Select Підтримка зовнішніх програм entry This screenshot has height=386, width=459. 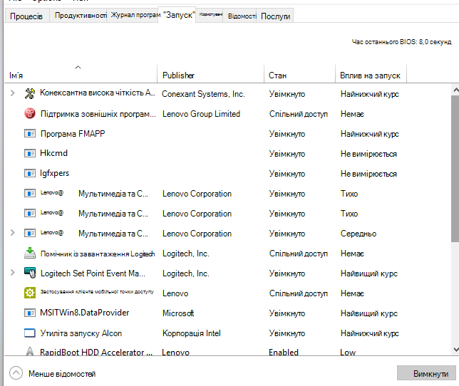click(x=98, y=114)
